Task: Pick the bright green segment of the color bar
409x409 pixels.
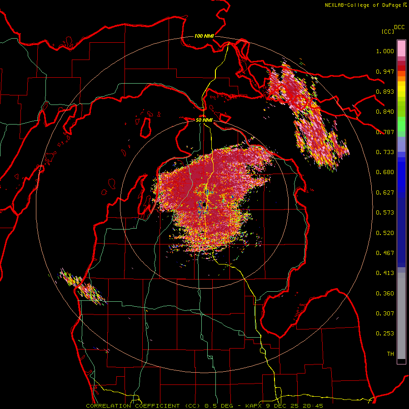Action: pos(401,125)
